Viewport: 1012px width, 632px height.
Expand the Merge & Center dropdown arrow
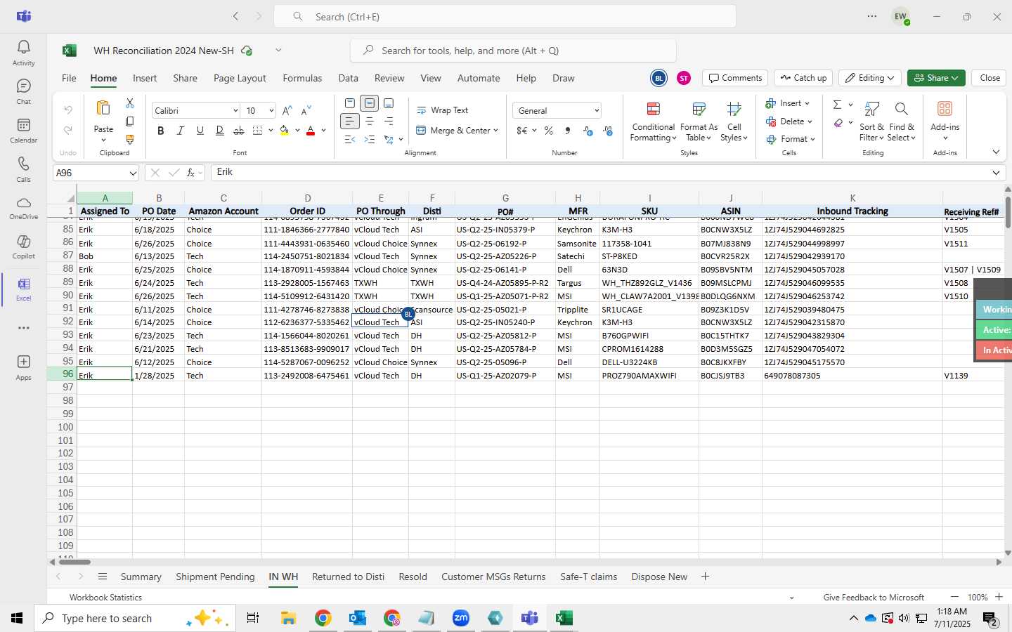[x=495, y=131]
